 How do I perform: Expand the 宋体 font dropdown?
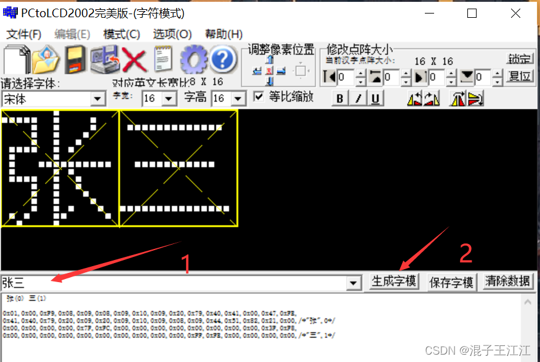tap(97, 100)
